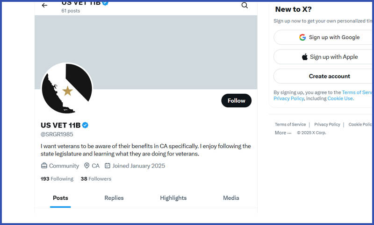View the 193 Following list
Image resolution: width=374 pixels, height=225 pixels.
point(57,179)
